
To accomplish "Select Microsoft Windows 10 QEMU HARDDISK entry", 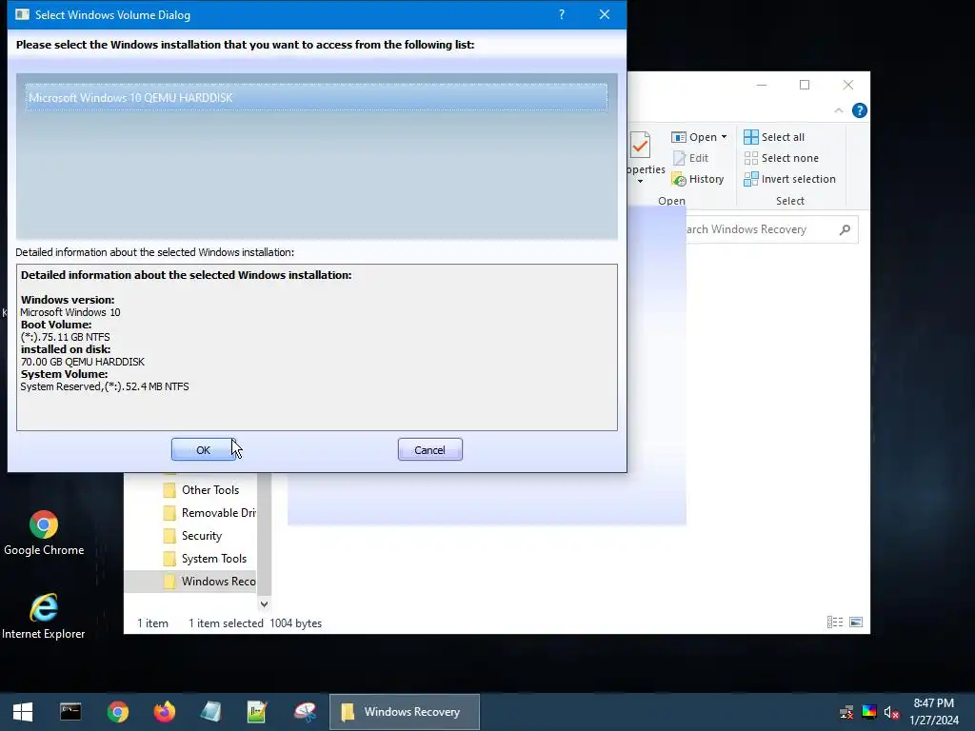I will point(316,98).
